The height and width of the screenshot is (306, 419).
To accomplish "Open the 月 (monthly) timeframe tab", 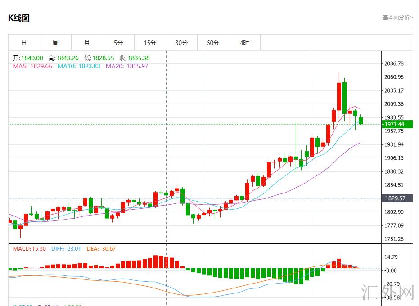I will tap(87, 43).
